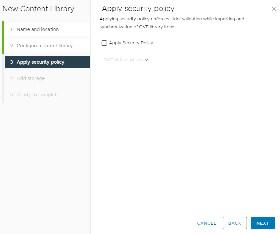Click the number 5 beside Ready to complete
This screenshot has height=234, width=280.
point(11,95)
